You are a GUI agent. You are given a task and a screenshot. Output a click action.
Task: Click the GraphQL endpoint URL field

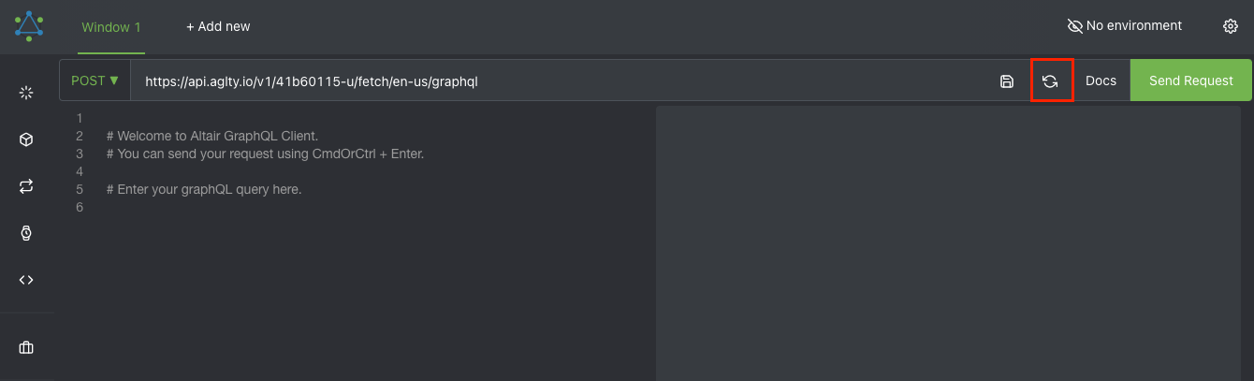(561, 81)
